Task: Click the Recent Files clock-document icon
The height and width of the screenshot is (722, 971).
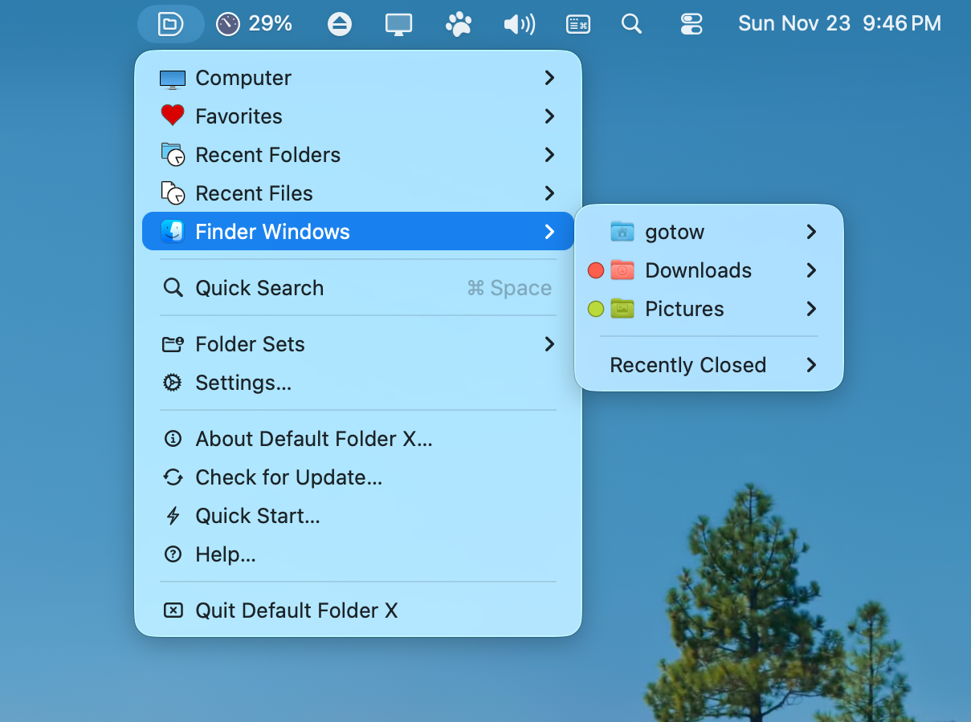Action: pyautogui.click(x=173, y=193)
